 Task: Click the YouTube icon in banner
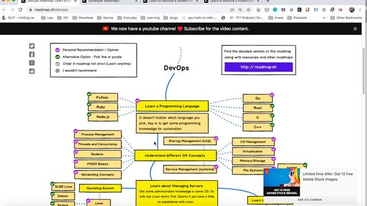coord(106,29)
